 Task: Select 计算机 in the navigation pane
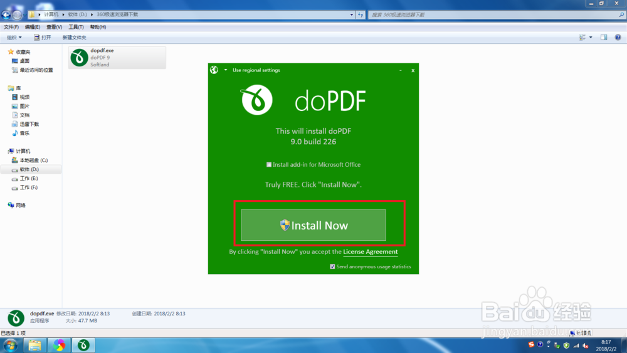(19, 151)
